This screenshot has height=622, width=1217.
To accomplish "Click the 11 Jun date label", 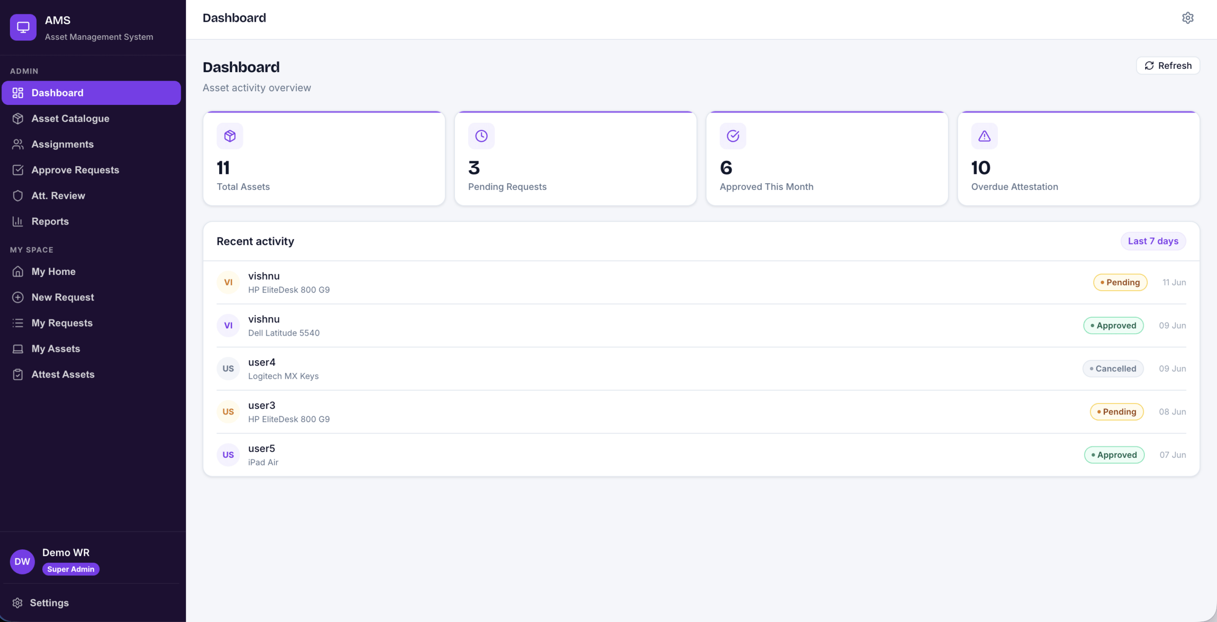I will (x=1174, y=283).
